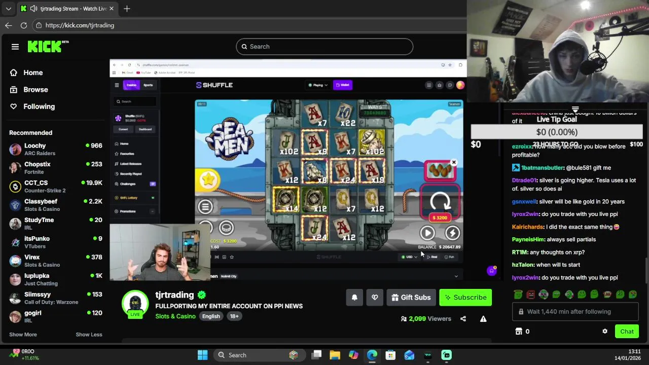
Task: Click Show Less recommended channels
Action: point(89,335)
